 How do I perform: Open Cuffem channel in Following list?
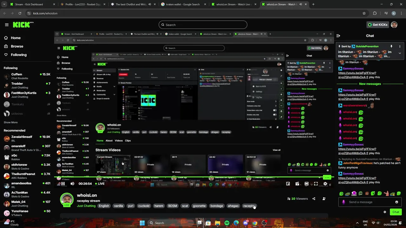pos(27,76)
